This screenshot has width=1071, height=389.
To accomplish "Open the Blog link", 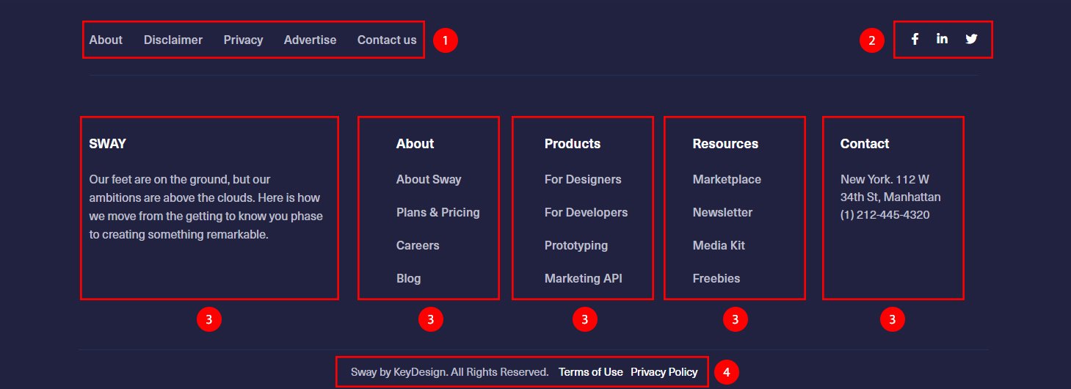I will (408, 279).
